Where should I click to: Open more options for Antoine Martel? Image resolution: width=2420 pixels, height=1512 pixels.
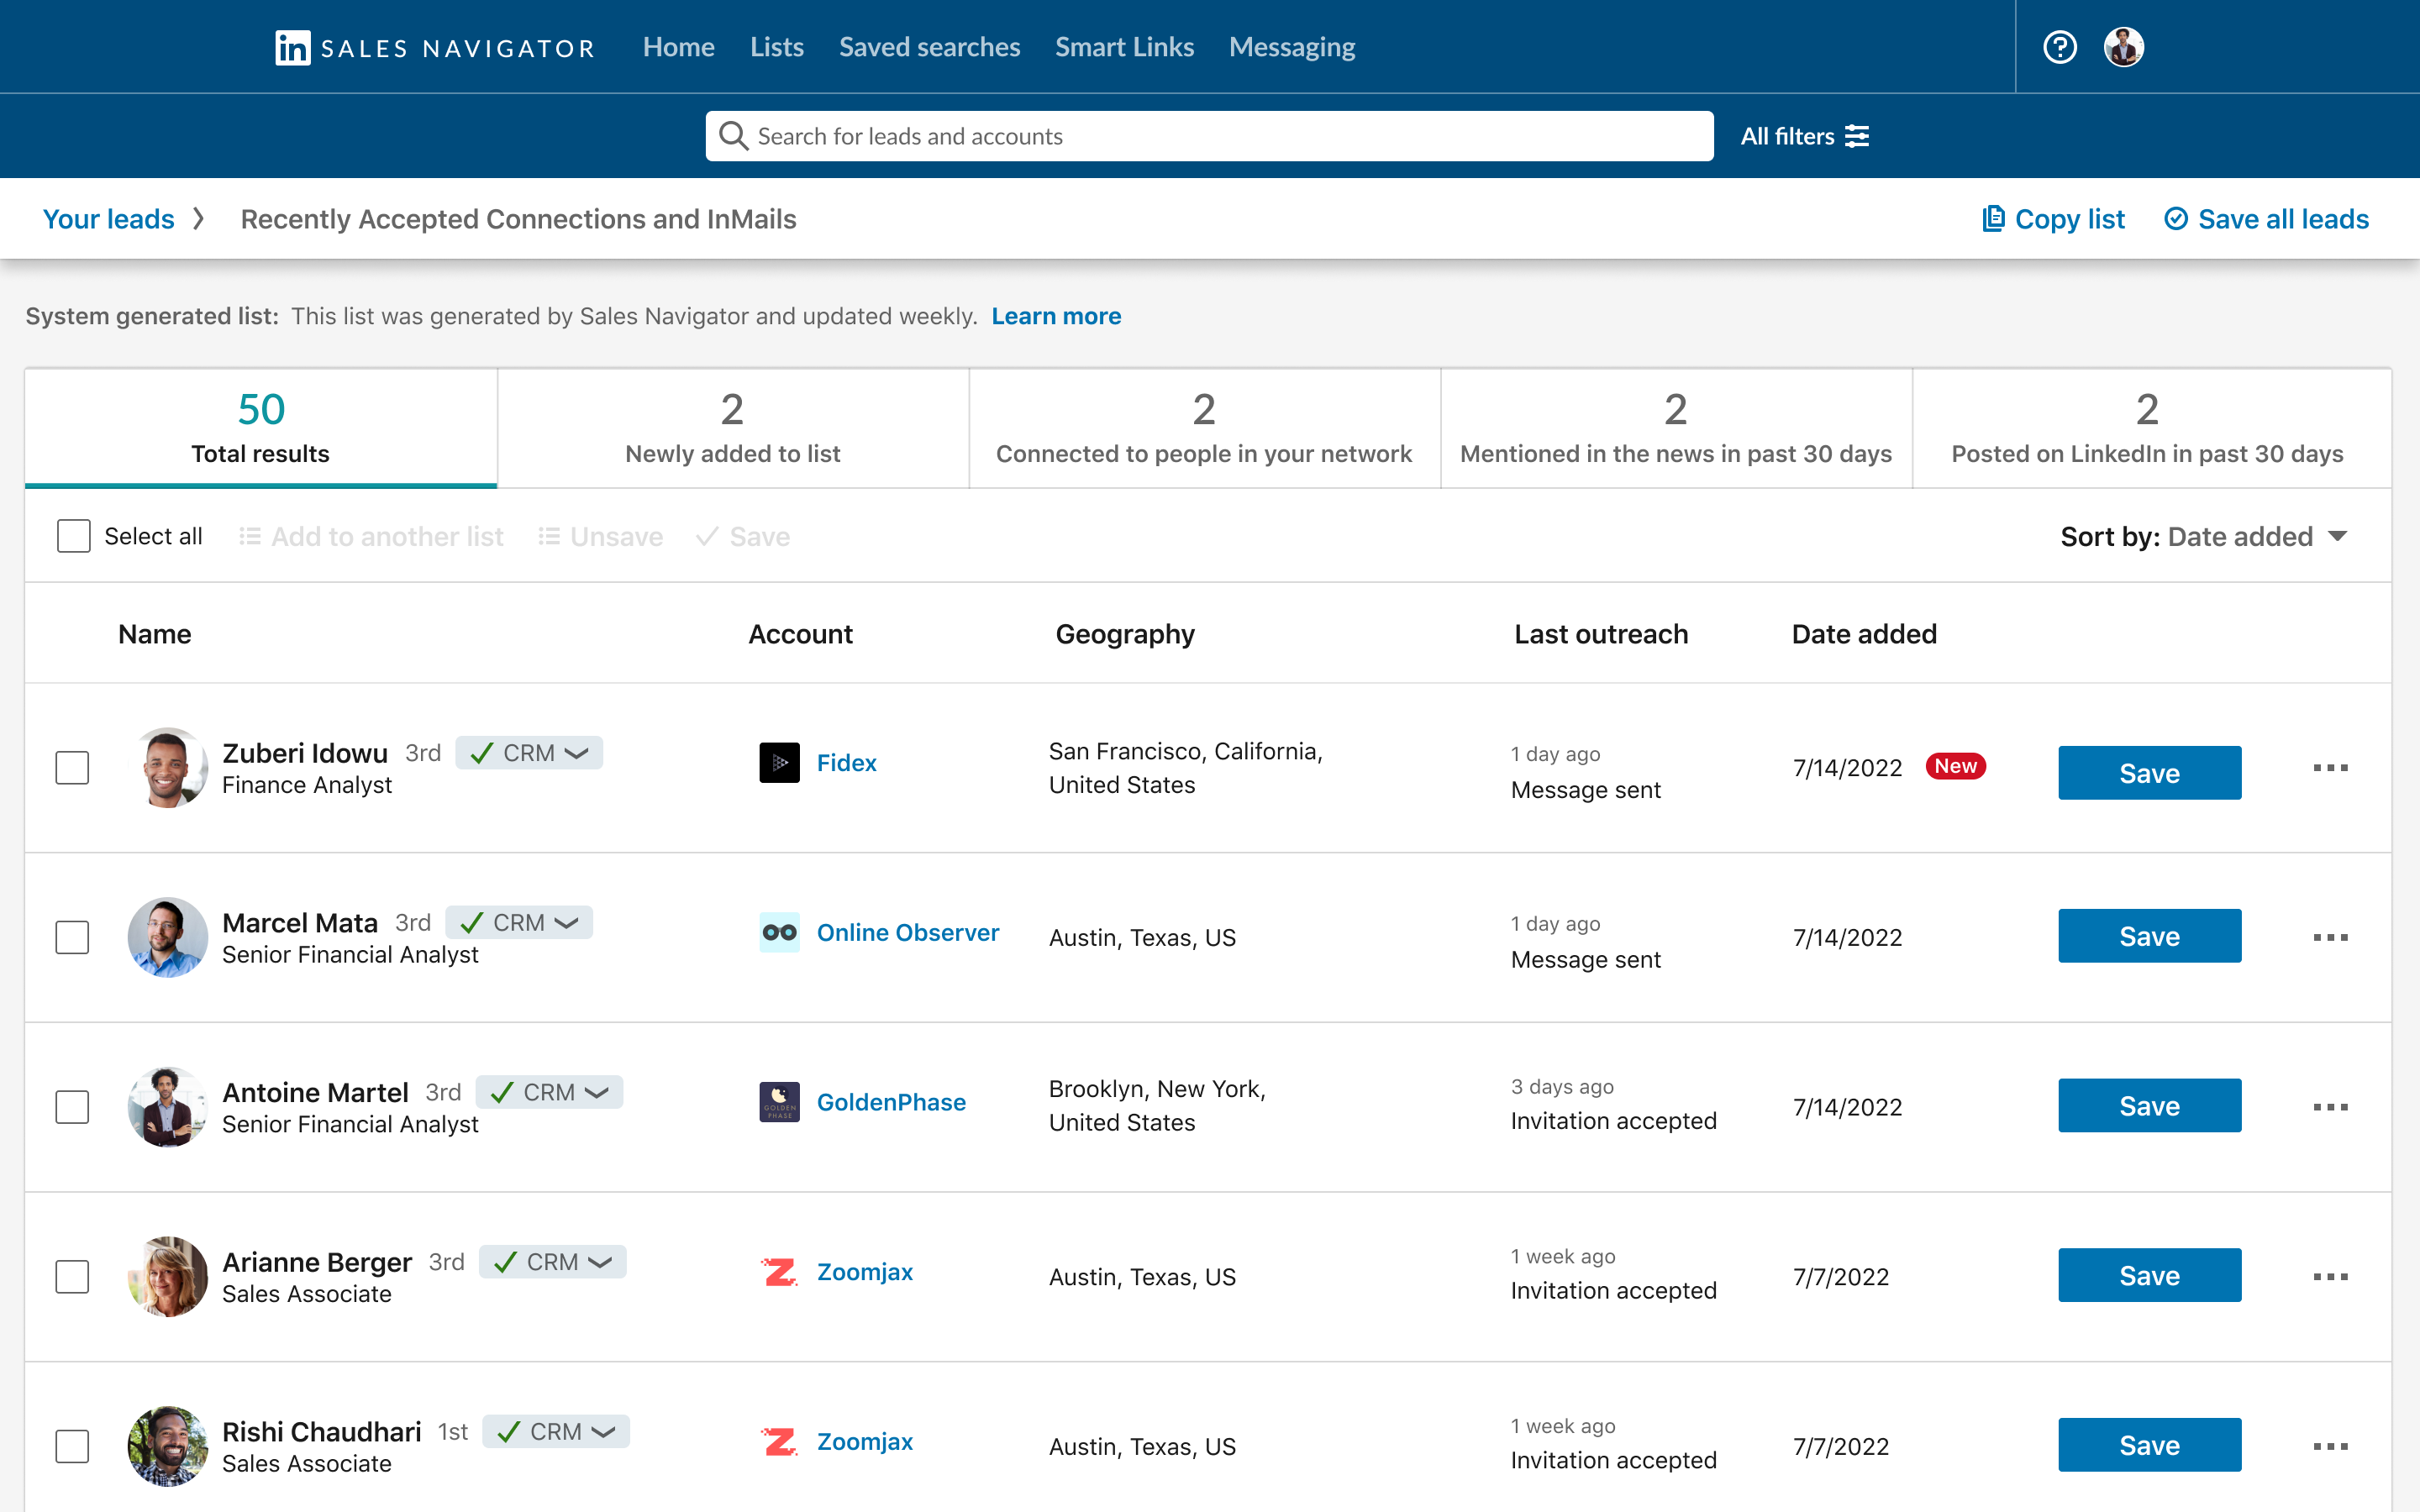coord(2330,1107)
